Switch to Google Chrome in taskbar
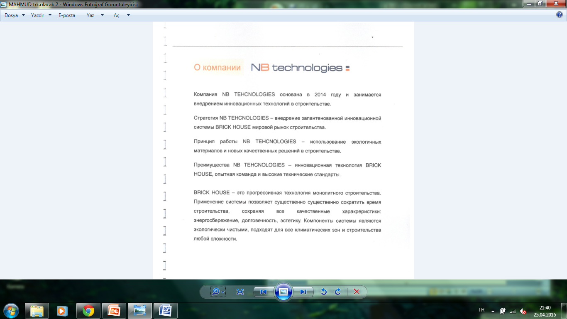 [88, 311]
